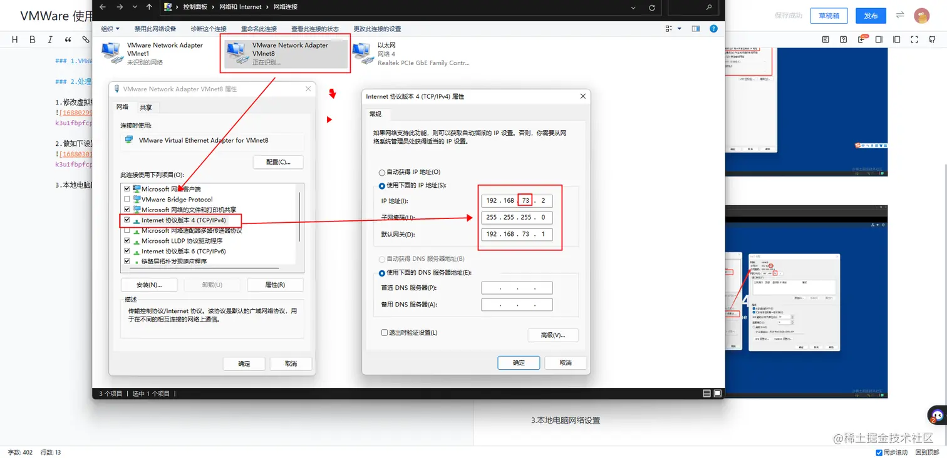Open the editor help icon with question mark
Image resolution: width=947 pixels, height=458 pixels.
pyautogui.click(x=844, y=39)
